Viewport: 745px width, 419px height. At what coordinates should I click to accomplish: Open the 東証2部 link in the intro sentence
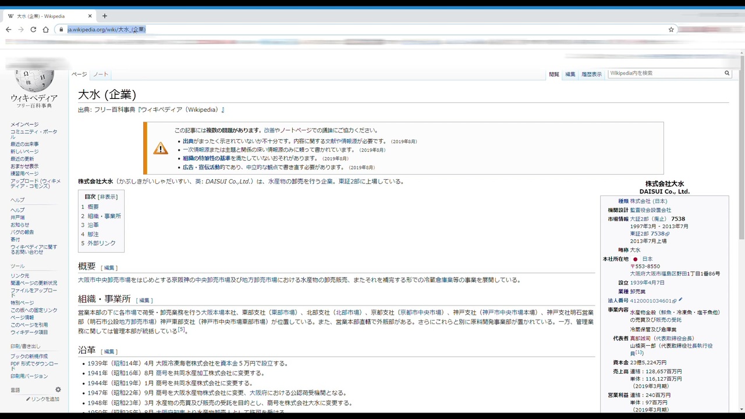pos(350,182)
